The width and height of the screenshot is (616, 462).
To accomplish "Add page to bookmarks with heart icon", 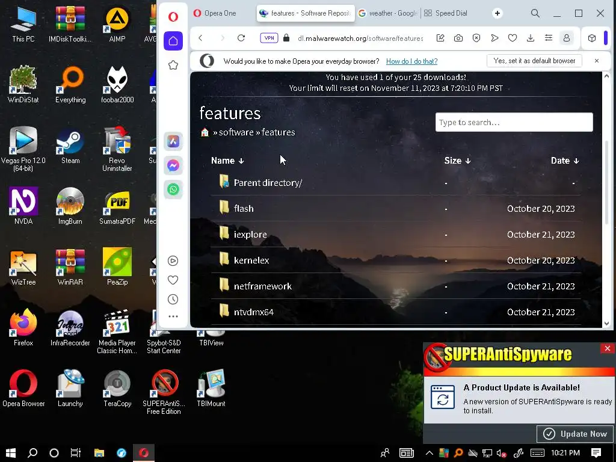I will (x=513, y=38).
